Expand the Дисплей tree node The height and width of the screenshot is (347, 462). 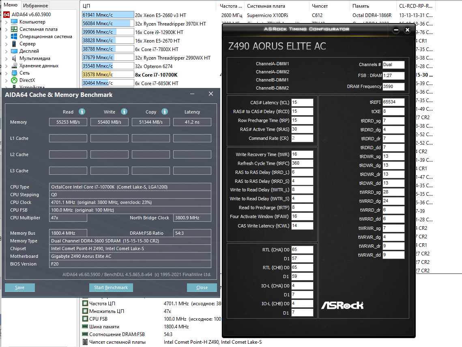(x=6, y=51)
